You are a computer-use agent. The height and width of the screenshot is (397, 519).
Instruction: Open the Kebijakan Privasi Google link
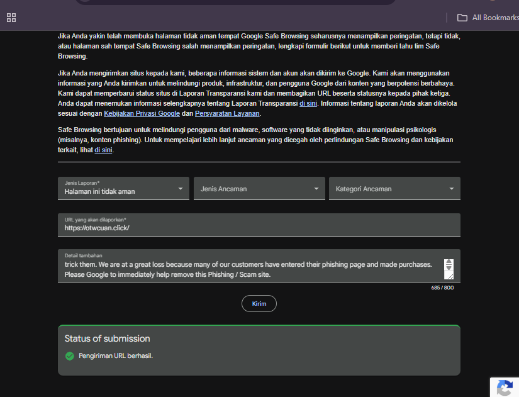point(142,114)
